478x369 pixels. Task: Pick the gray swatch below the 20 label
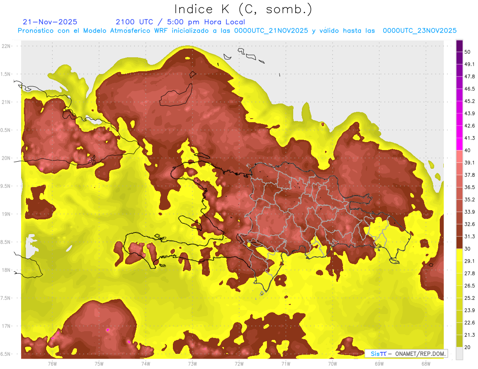pos(459,353)
